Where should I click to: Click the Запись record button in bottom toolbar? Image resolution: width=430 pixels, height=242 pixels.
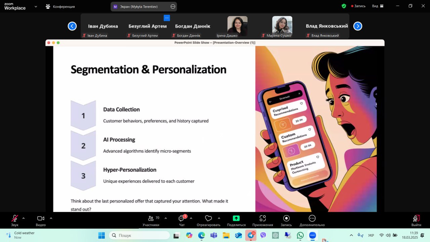tap(286, 220)
